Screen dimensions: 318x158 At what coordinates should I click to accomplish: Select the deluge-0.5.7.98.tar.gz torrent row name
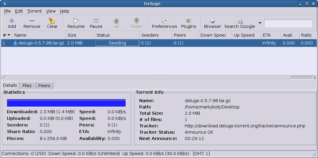41,43
